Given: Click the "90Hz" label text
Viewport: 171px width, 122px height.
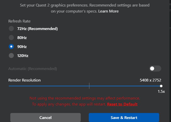Looking at the screenshot, I should (x=22, y=46).
